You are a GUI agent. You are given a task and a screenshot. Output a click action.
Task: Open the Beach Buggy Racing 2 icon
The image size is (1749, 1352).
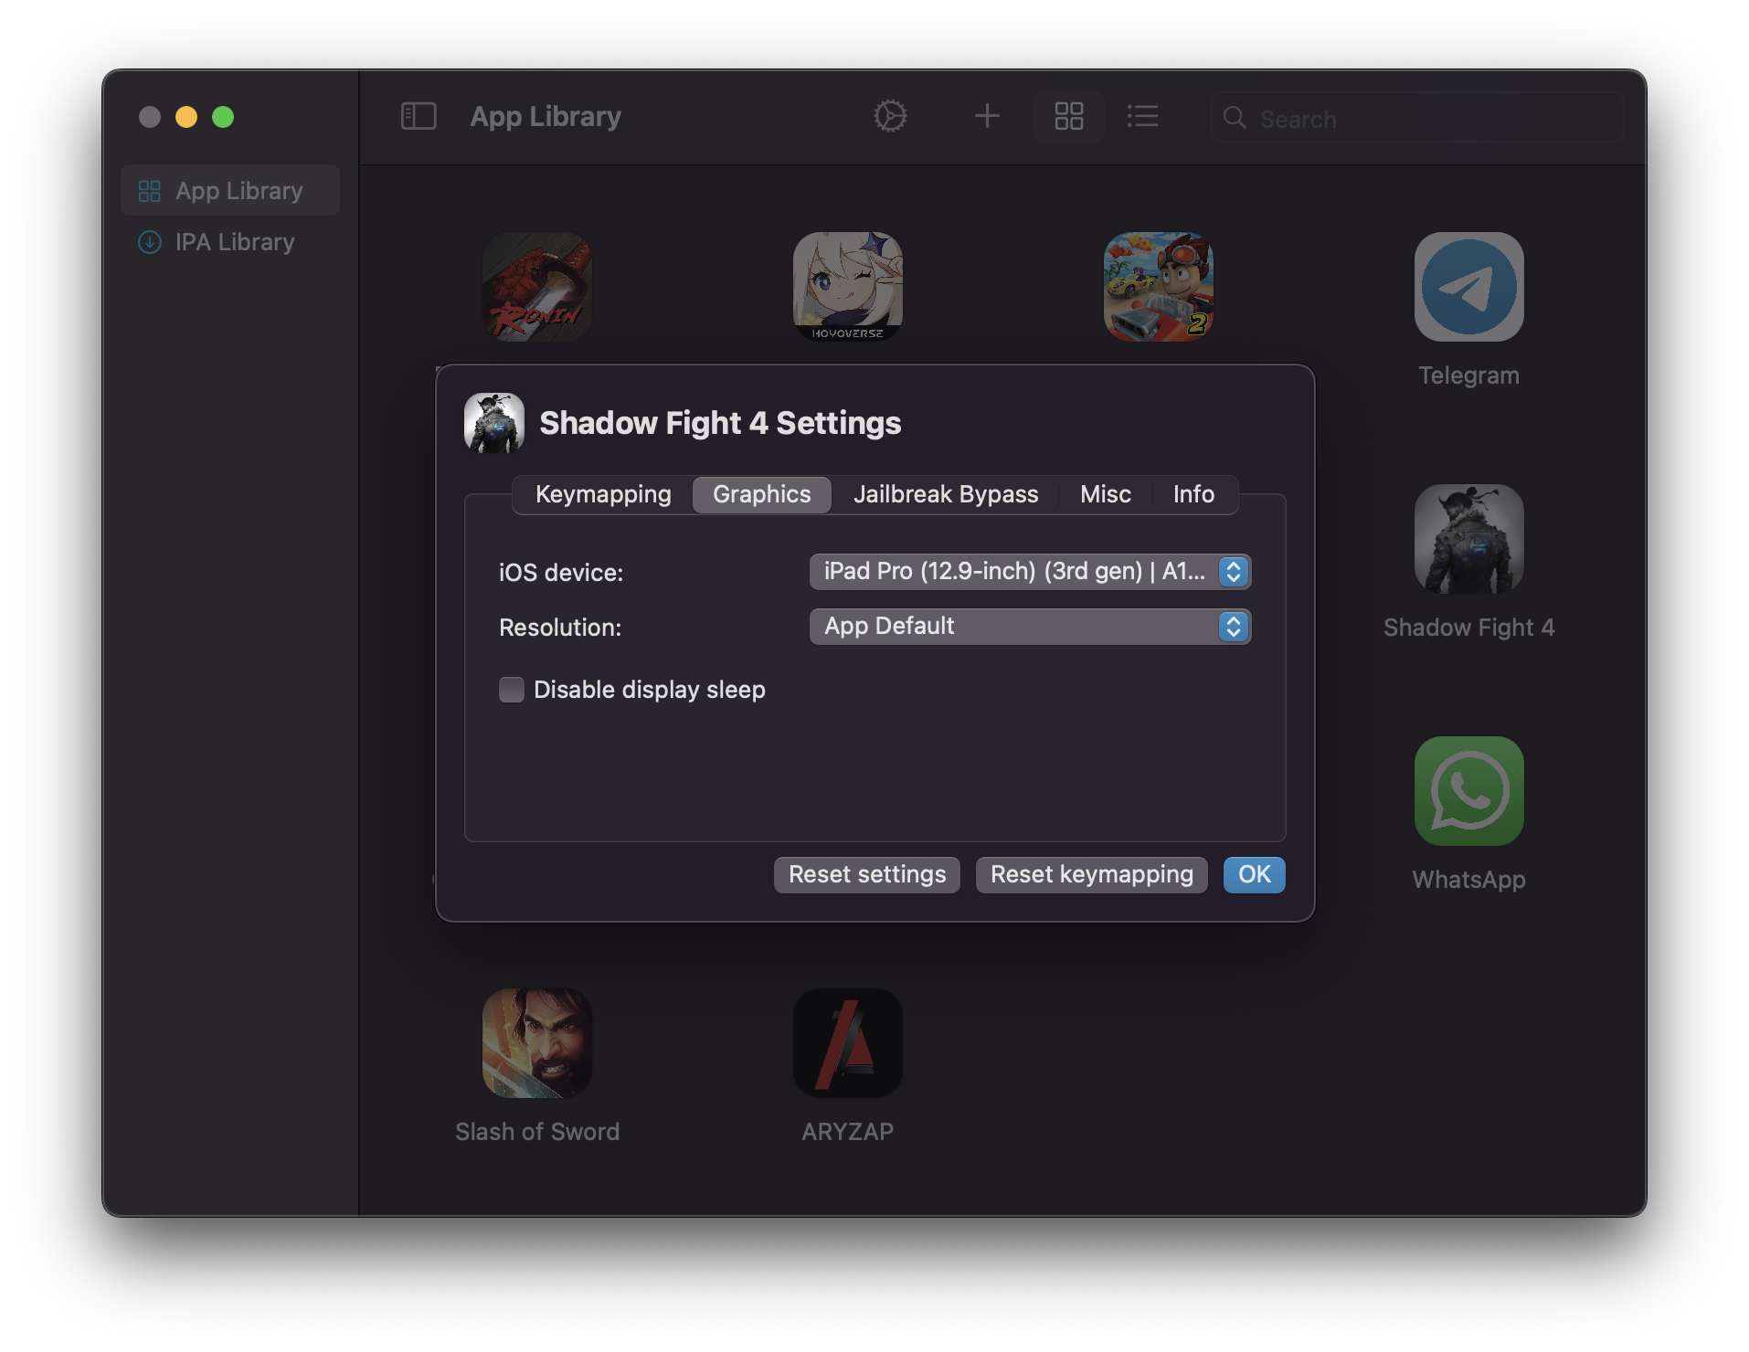1159,287
